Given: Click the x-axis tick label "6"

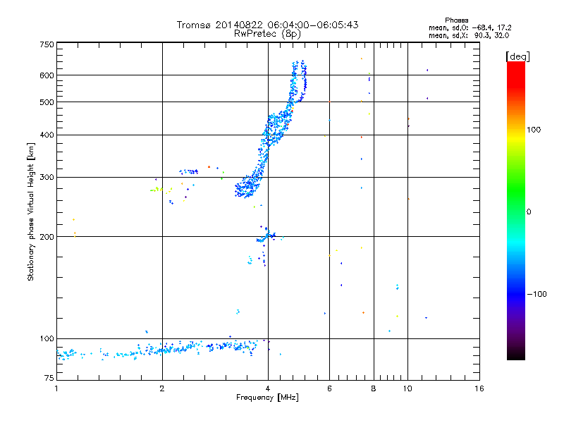Looking at the screenshot, I should [x=329, y=388].
